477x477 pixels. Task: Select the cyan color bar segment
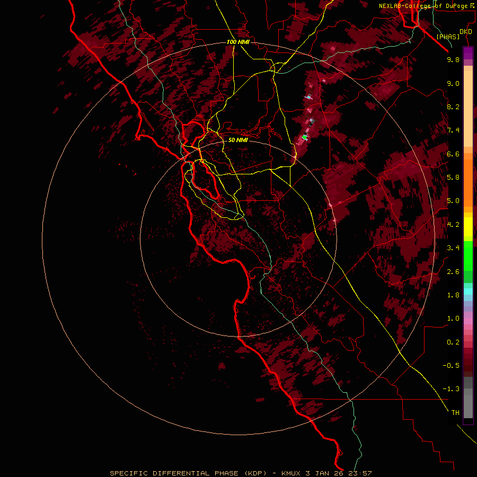(x=468, y=291)
